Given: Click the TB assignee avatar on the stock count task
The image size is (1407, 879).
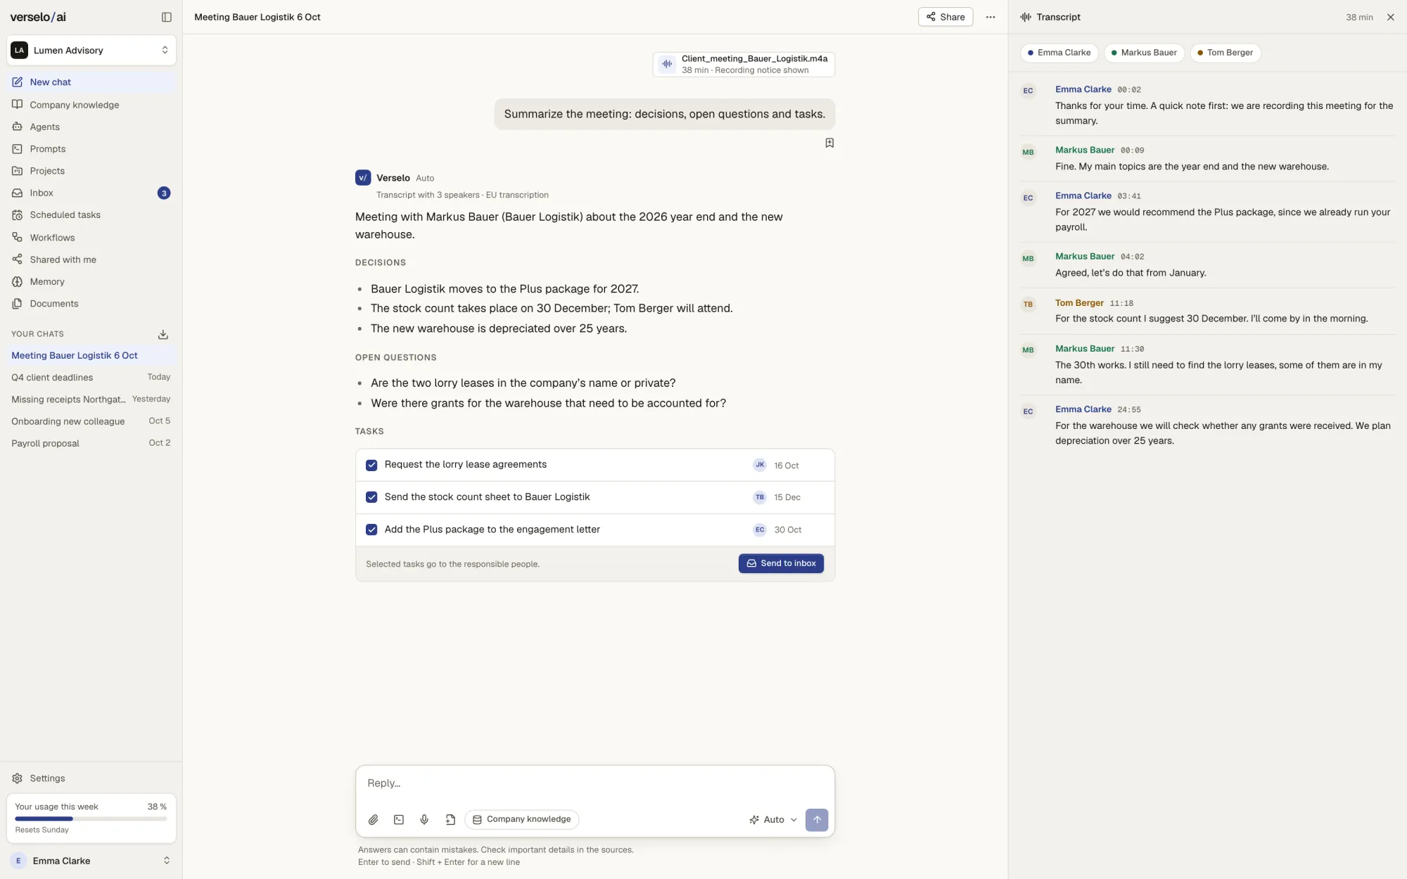Looking at the screenshot, I should click(760, 497).
